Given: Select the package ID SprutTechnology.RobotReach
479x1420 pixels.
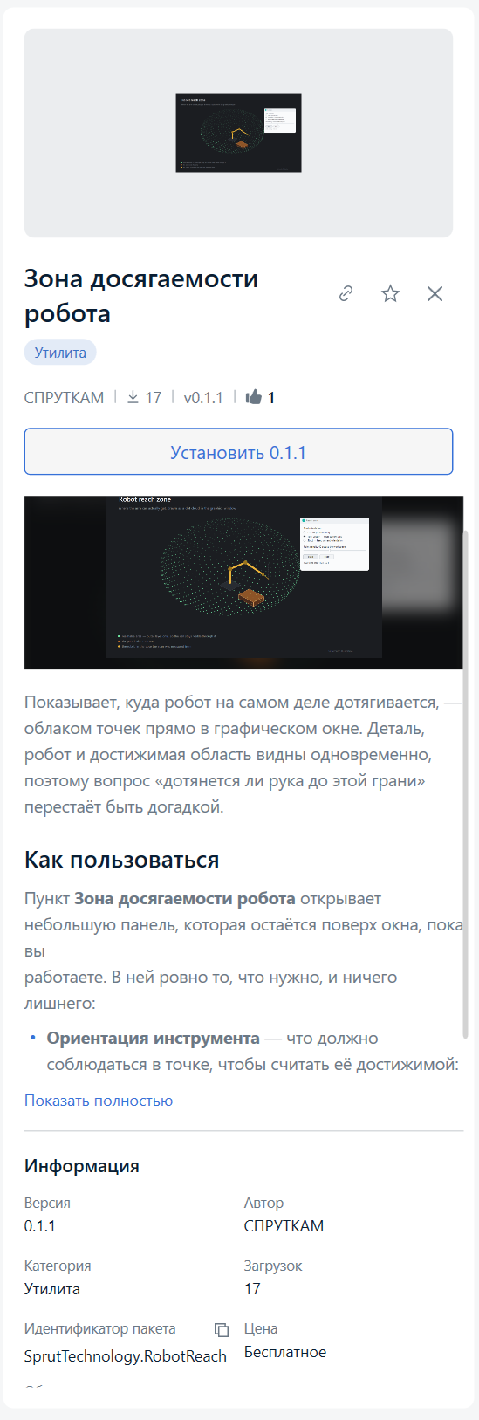Looking at the screenshot, I should point(126,1356).
